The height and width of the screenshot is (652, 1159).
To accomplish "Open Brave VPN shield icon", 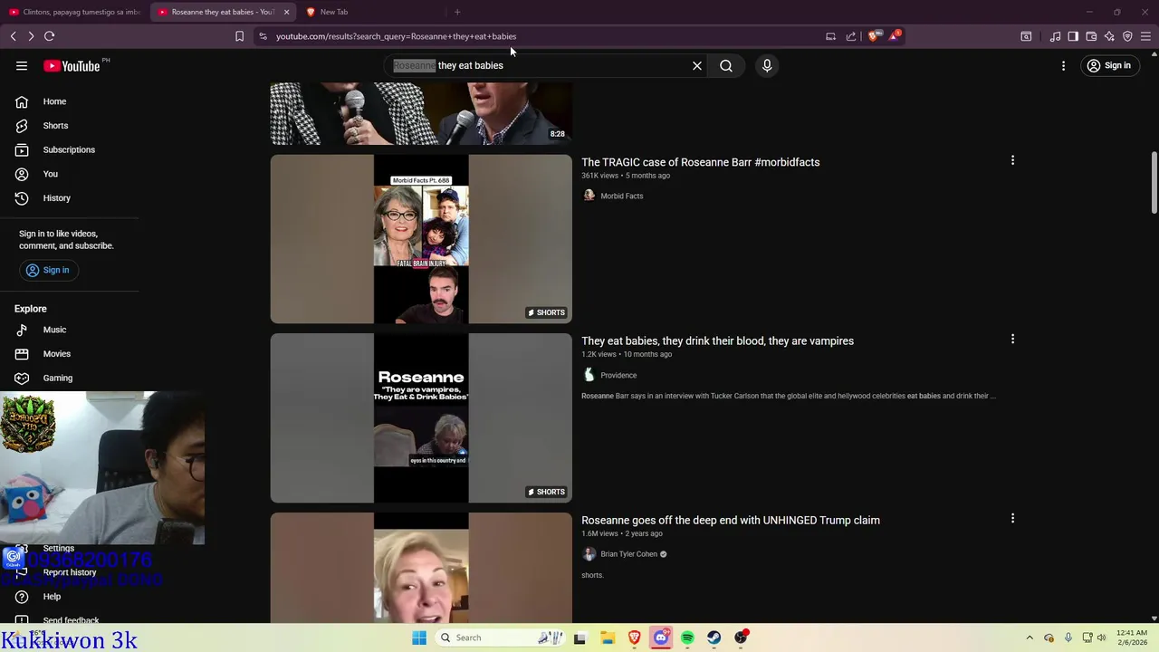I will [x=1127, y=36].
